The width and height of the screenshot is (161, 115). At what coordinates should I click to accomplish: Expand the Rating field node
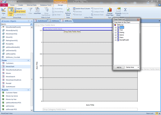coord(115,32)
